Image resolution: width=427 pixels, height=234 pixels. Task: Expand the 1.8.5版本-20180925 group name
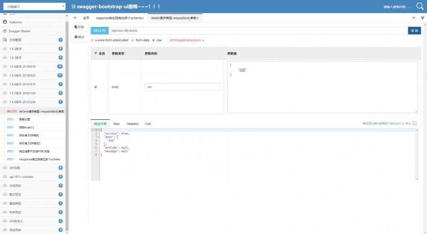pos(22,75)
